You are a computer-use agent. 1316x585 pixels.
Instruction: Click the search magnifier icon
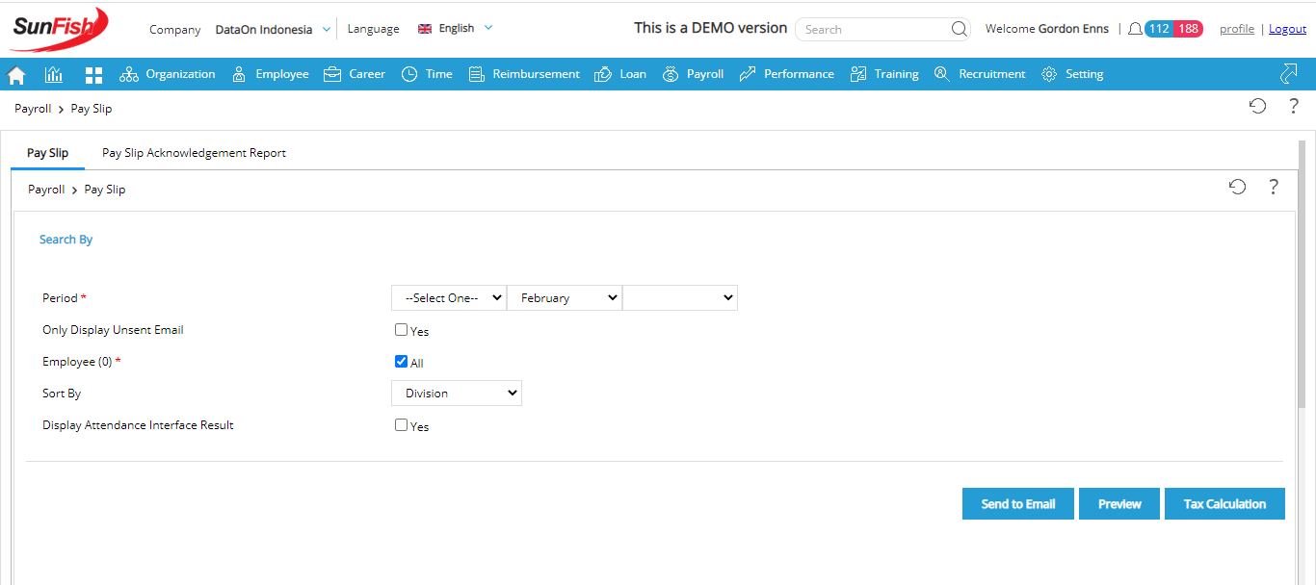pos(959,29)
